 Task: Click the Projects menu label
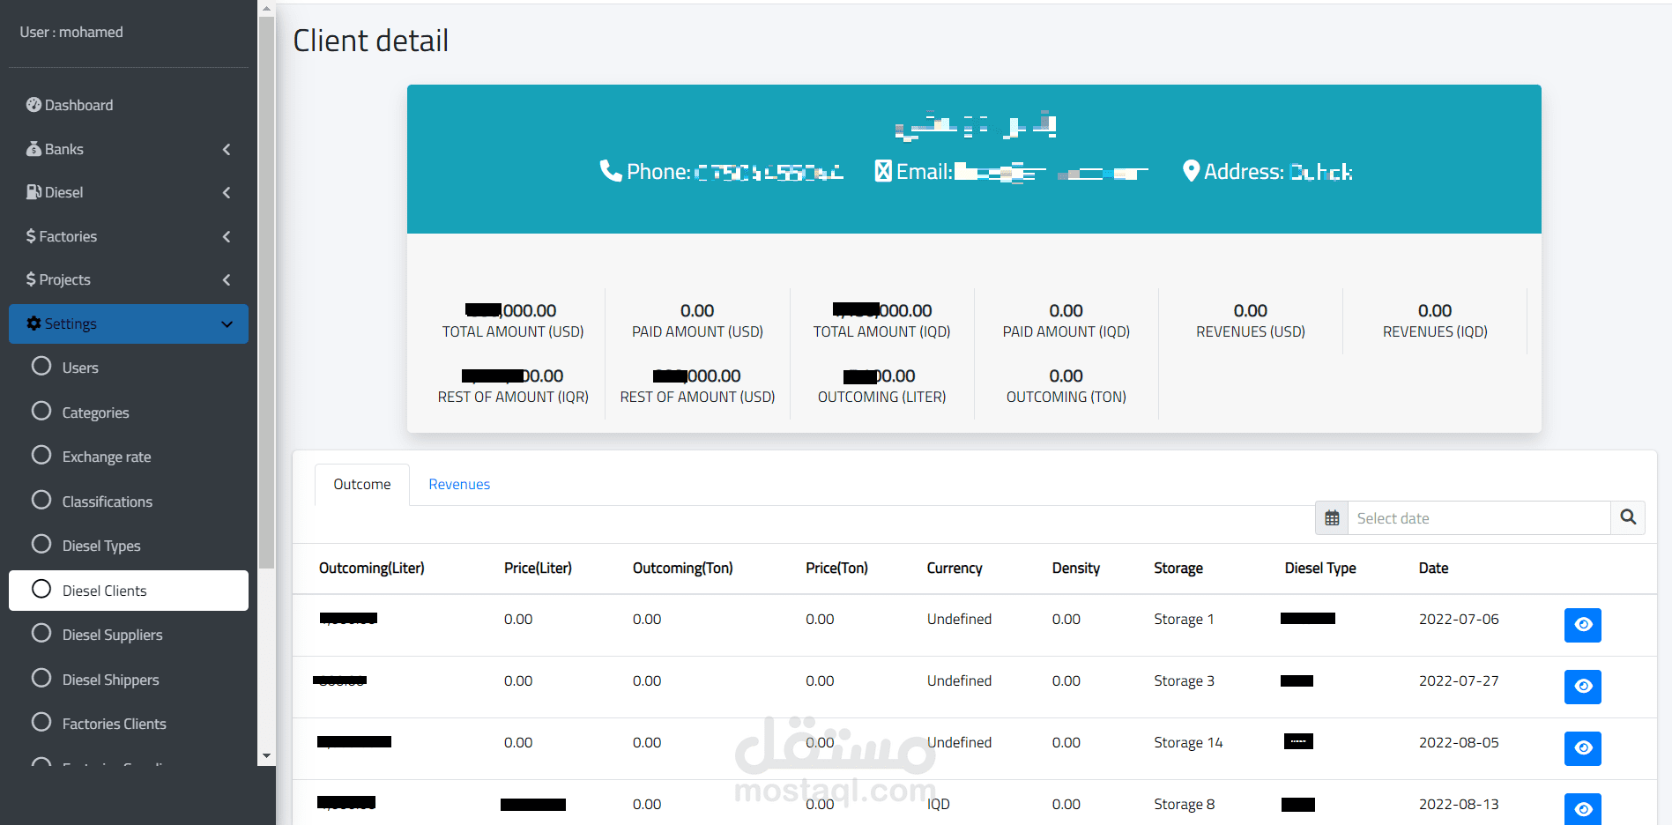pos(64,279)
